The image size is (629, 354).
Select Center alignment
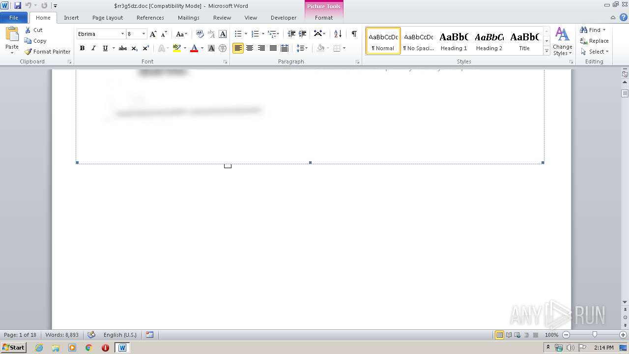coord(250,48)
